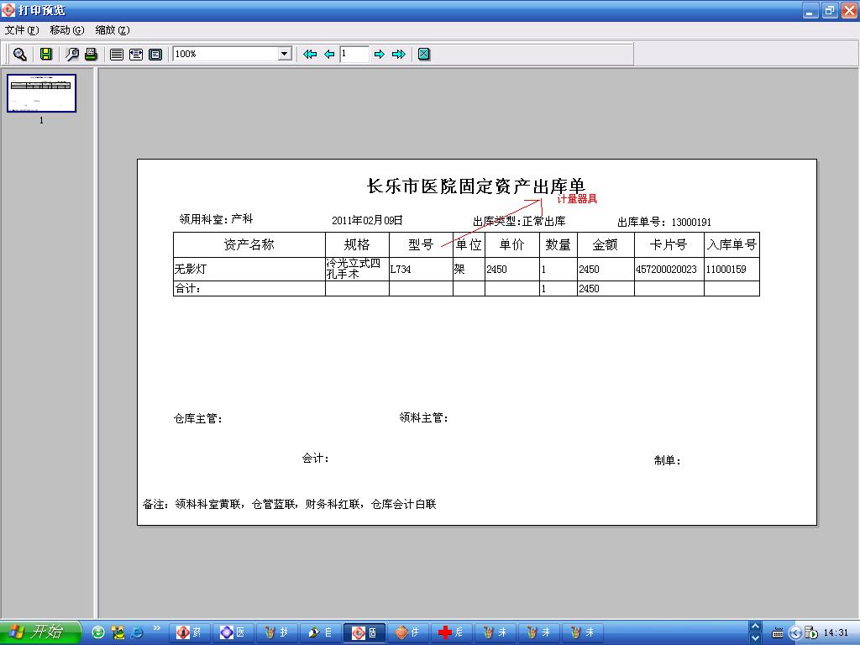This screenshot has height=645, width=860.
Task: Click the green printer print icon
Action: click(x=91, y=54)
